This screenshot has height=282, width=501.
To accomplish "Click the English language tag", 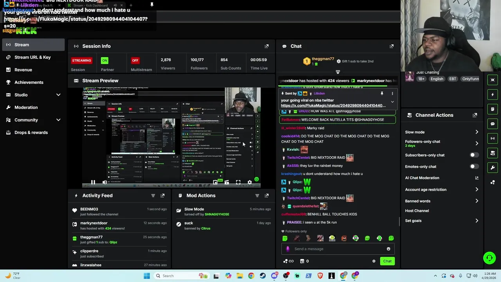I will pos(437,79).
